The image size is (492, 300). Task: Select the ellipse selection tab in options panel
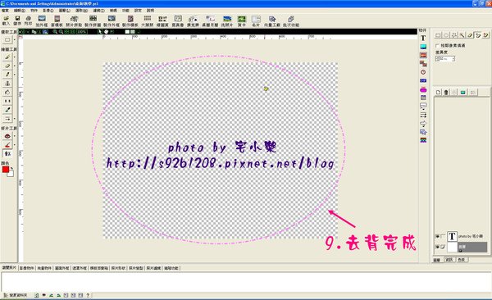pyautogui.click(x=446, y=34)
